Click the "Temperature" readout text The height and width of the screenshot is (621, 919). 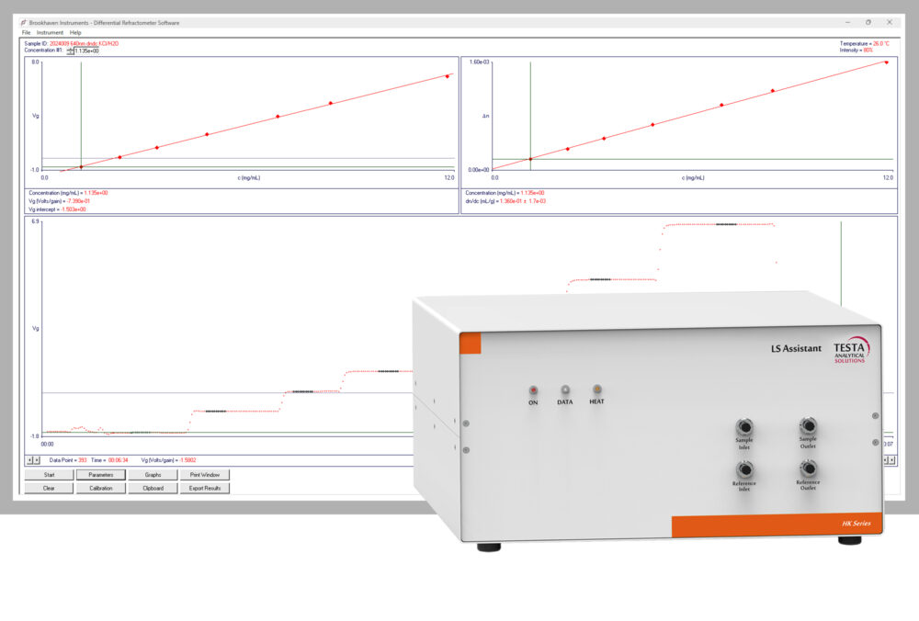[864, 44]
